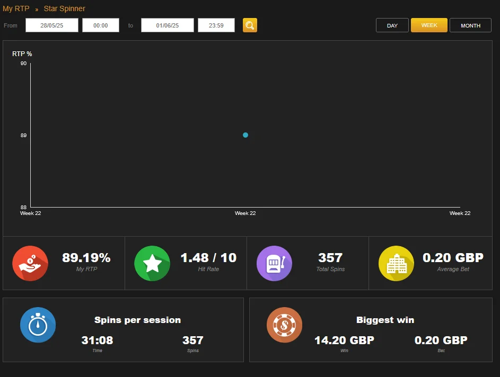Click the 90 y-axis label
Image resolution: width=500 pixels, height=377 pixels.
pyautogui.click(x=24, y=64)
